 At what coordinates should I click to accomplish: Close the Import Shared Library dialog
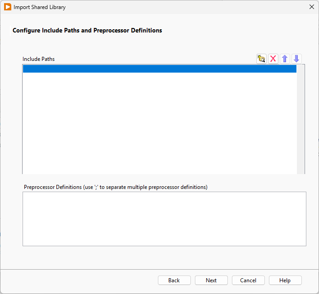click(311, 7)
